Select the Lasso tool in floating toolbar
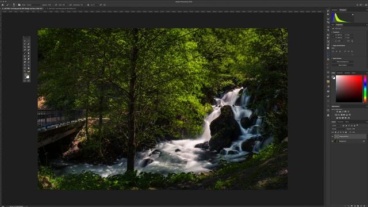368x207 pixels. 25,44
